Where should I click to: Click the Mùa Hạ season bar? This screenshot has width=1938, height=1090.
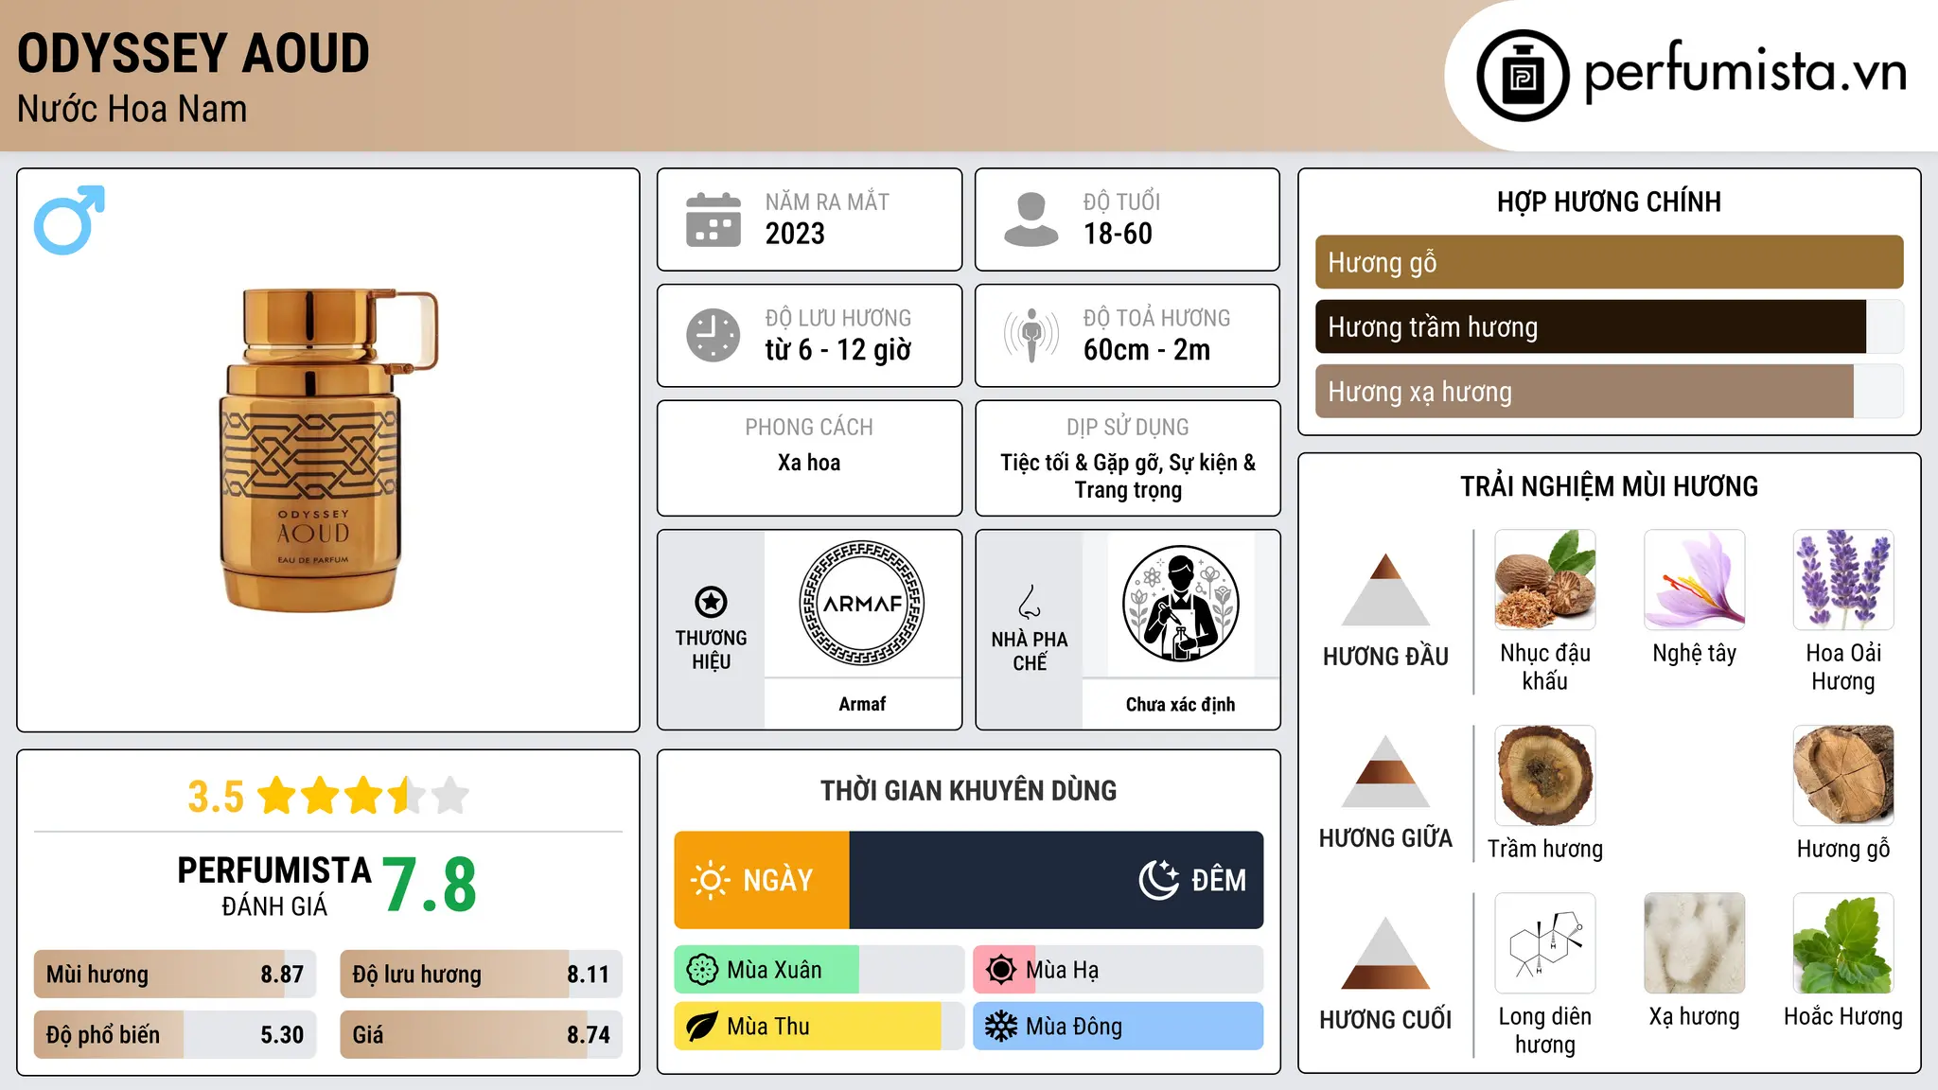coord(1118,970)
